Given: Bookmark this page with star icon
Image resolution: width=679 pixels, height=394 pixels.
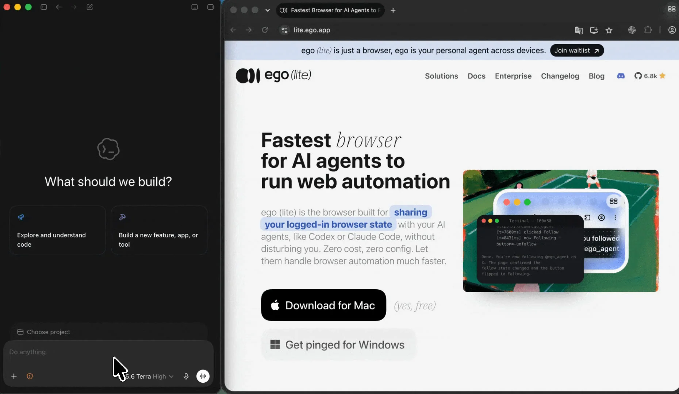Looking at the screenshot, I should (x=609, y=30).
